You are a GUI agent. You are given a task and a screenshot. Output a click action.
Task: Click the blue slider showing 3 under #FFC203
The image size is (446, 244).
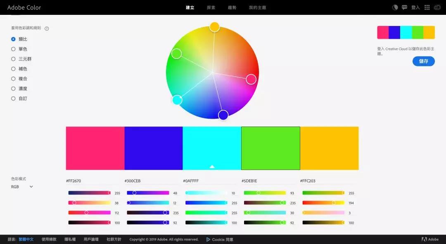pos(323,213)
